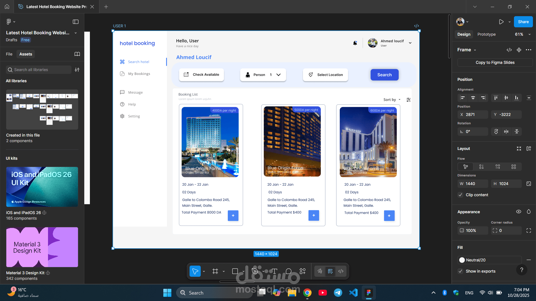Image resolution: width=536 pixels, height=301 pixels.
Task: Switch to the File tab in left panel
Action: click(9, 54)
